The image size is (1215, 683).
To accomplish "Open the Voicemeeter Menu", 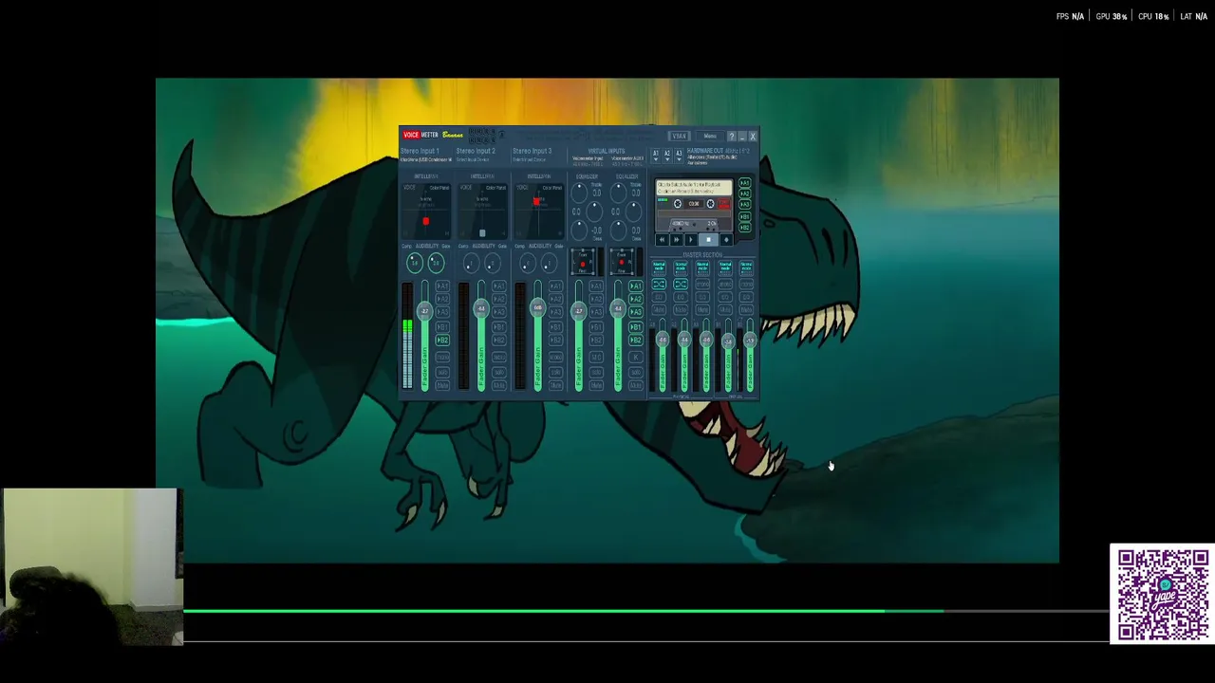I will [710, 136].
